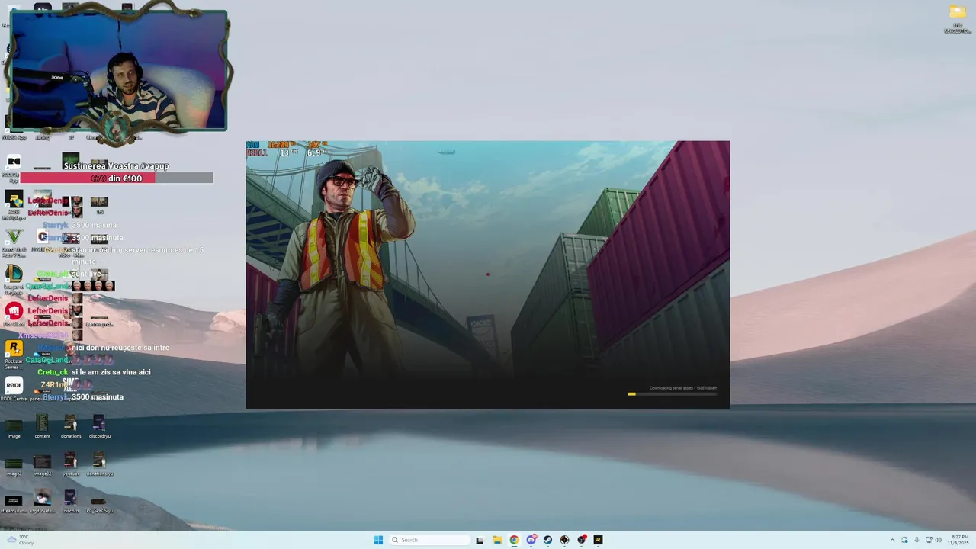Open network and volume quick settings
This screenshot has width=976, height=549.
coord(933,540)
